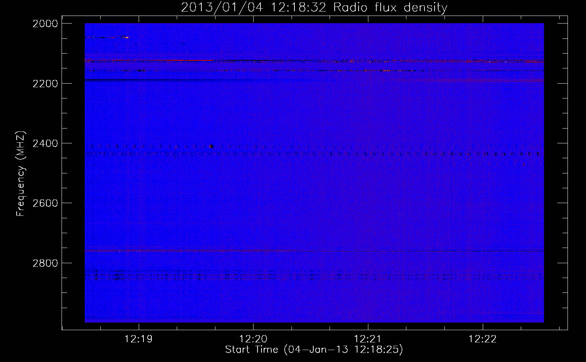Click the plot title "2013/01/04 12:18:32 Radio flux density"
586x362 pixels.
[x=314, y=8]
